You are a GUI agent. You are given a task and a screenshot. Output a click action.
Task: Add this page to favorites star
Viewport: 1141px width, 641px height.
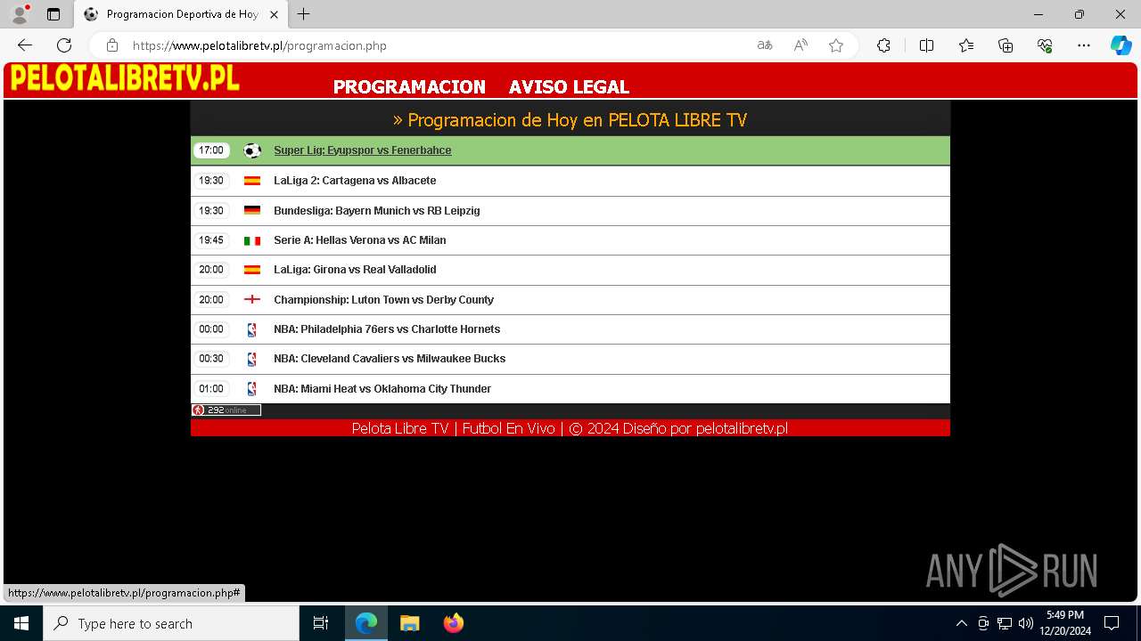tap(836, 45)
